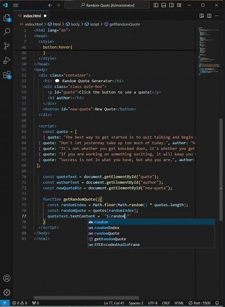This screenshot has width=225, height=307.
Task: Toggle the bottom panel layout icon
Action: 164,5
